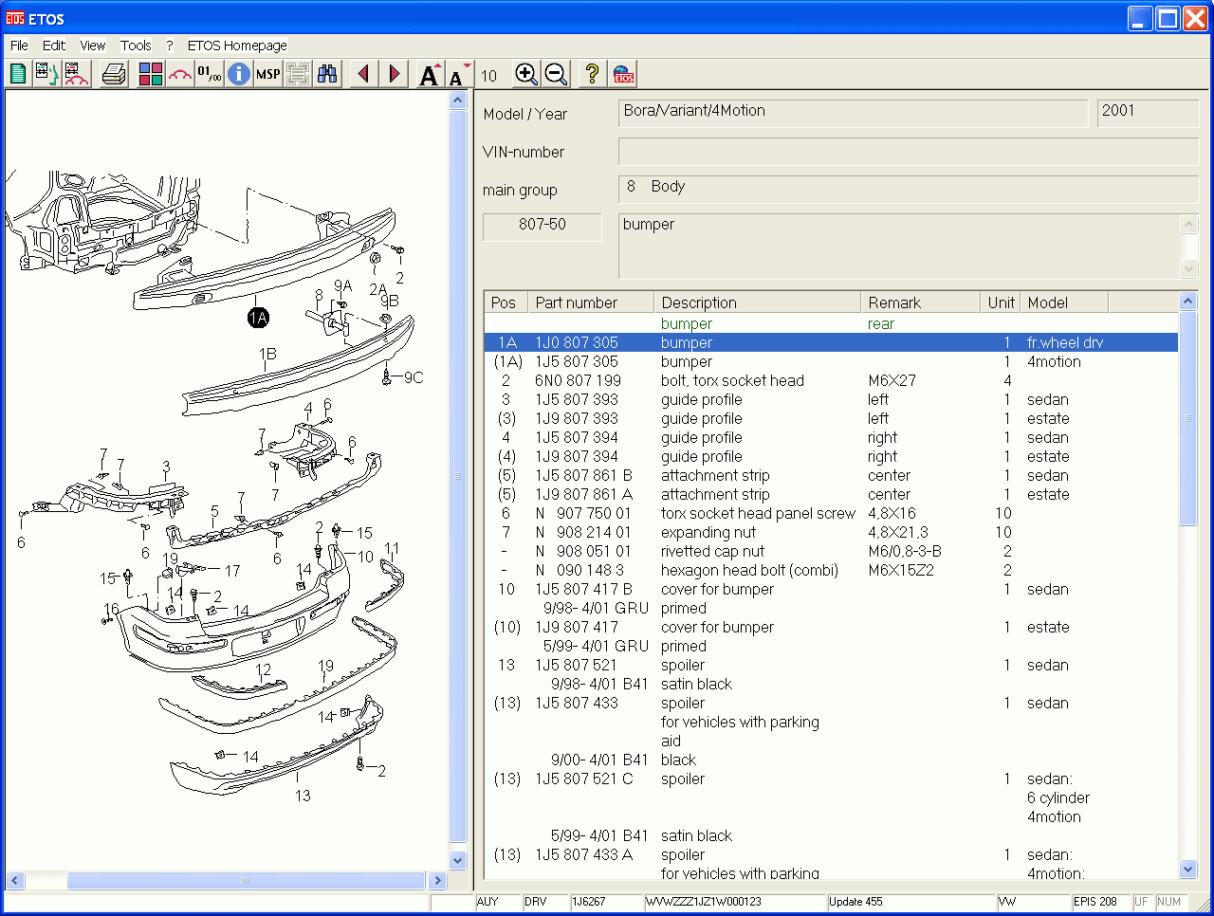Open the Edit menu
Viewport: 1214px width, 916px height.
coord(54,46)
